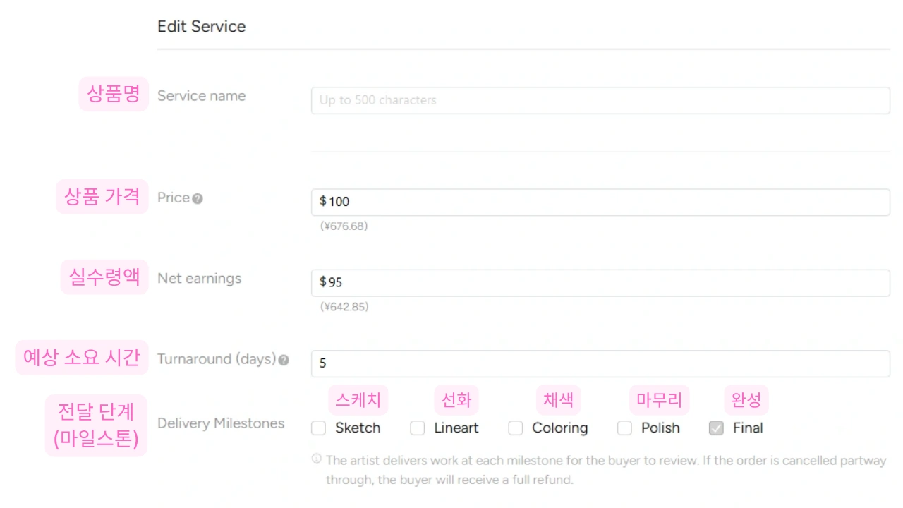Viewport: 903px width, 508px height.
Task: Click the info icon beside the milestone note
Action: [317, 459]
